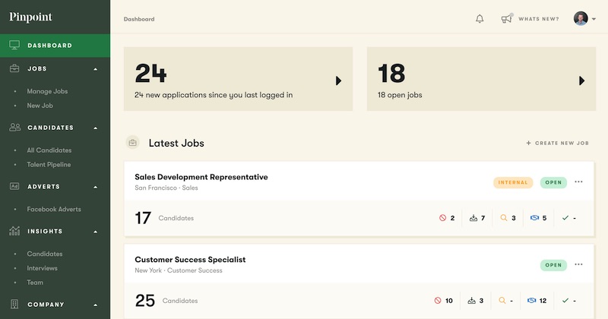Click rejected icon showing 2
Image resolution: width=608 pixels, height=319 pixels.
442,218
